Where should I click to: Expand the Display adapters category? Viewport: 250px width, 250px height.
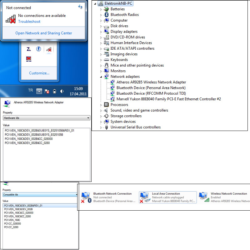coord(101,32)
